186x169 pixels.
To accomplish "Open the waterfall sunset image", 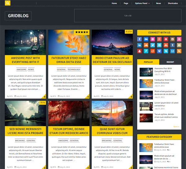I will (112, 113).
